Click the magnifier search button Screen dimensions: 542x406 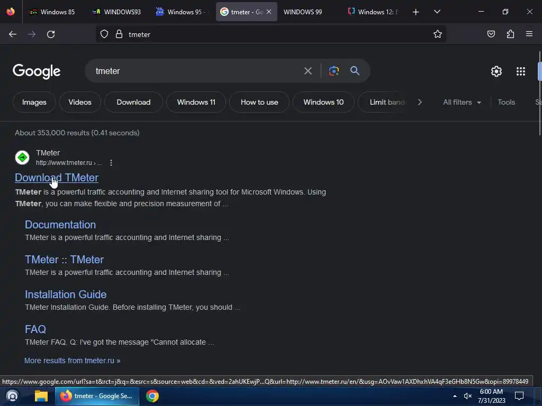(x=355, y=71)
